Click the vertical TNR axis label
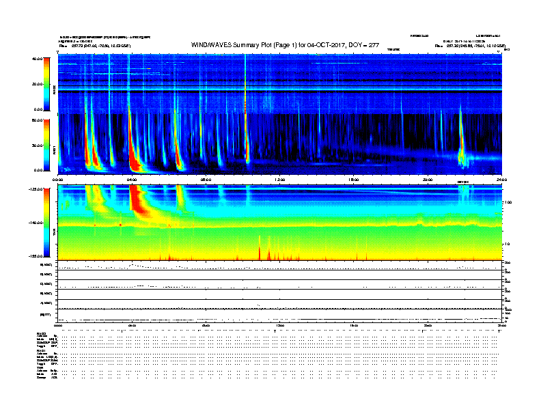This screenshot has width=541, height=418. (x=55, y=232)
